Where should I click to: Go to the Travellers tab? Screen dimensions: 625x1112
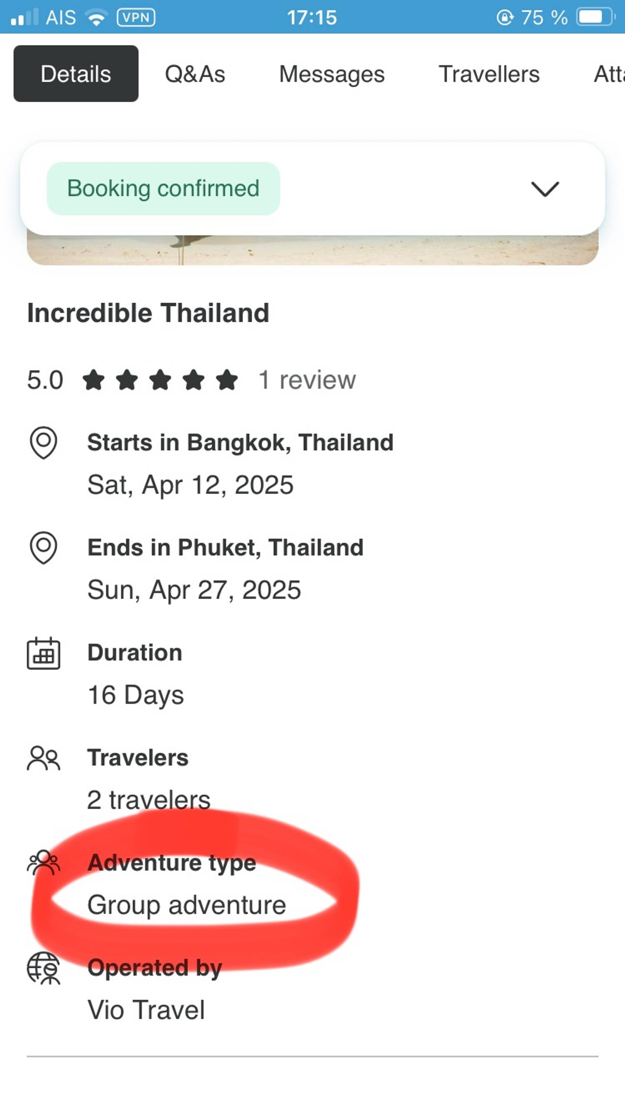pyautogui.click(x=489, y=74)
